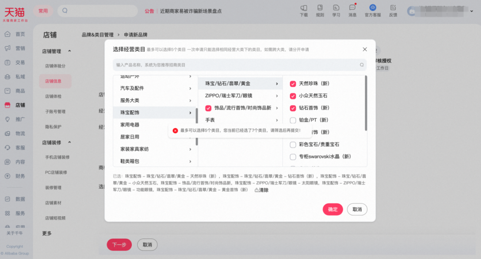
Task: Switch to the 常用 tab
Action: [43, 11]
